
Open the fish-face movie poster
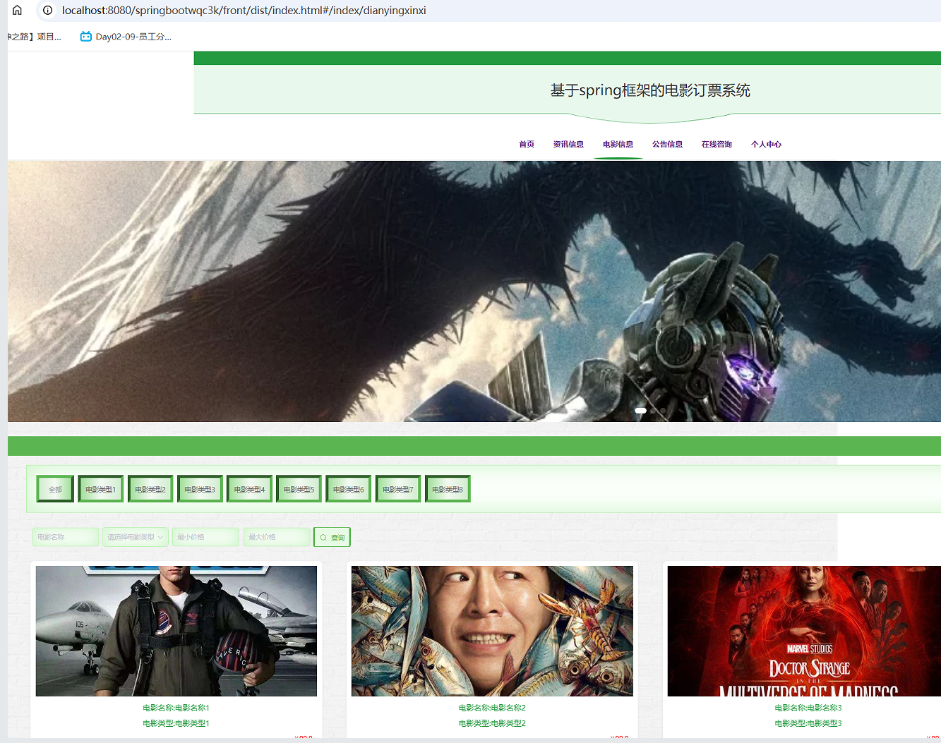coord(492,631)
